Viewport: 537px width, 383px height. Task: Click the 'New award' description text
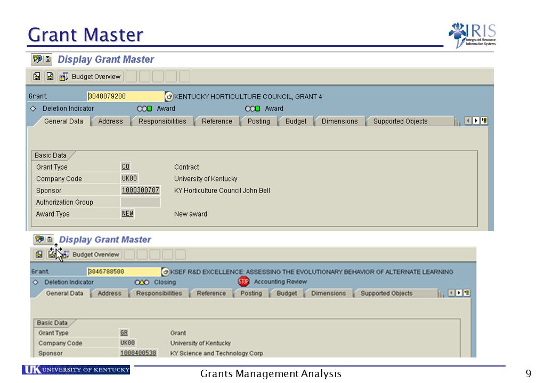190,214
